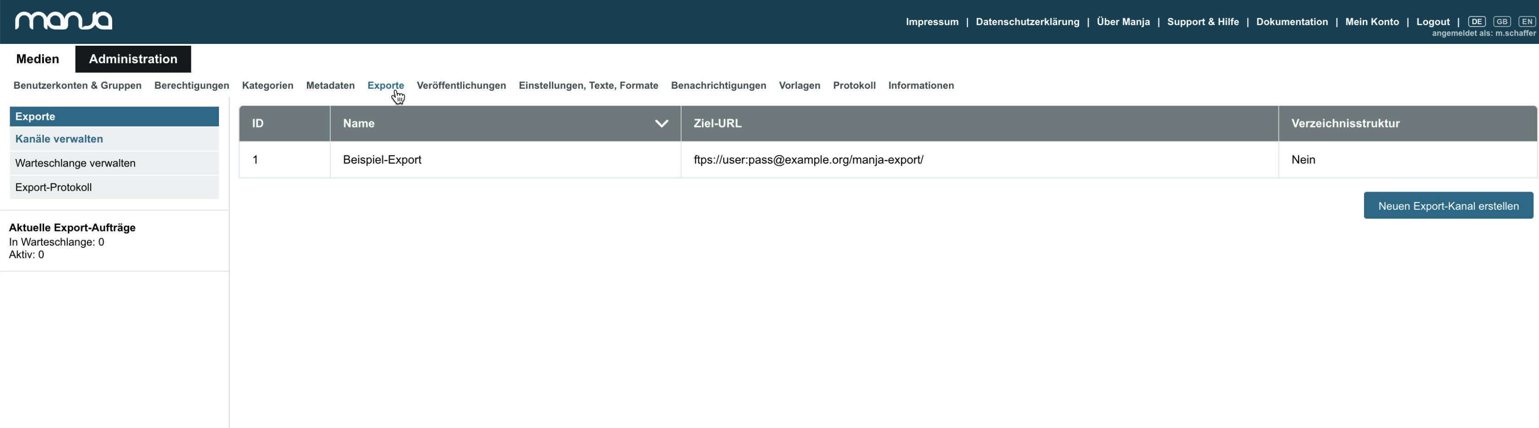Click the Logout link
1539x428 pixels.
pos(1433,21)
